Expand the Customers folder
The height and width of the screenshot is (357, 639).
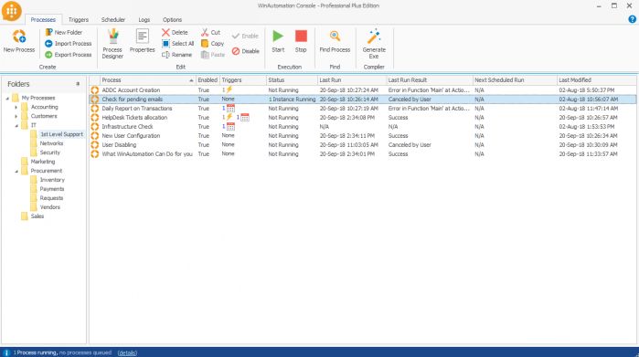coord(16,116)
